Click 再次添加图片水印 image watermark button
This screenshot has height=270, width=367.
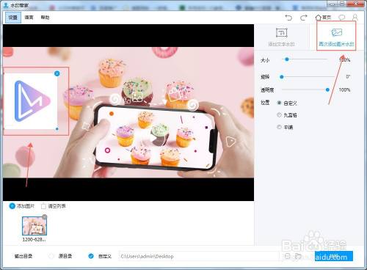point(336,37)
